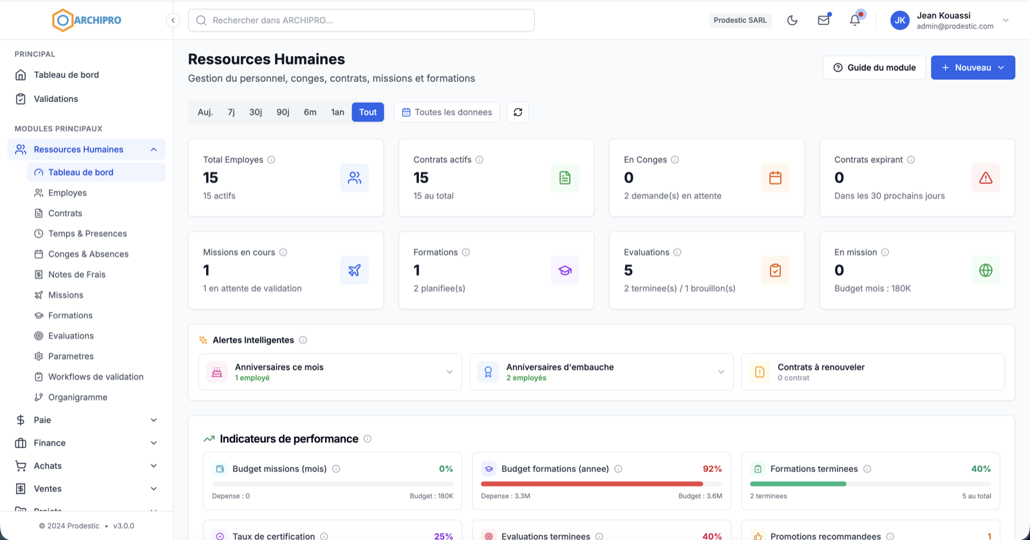Click the Missions en cours plane icon

354,270
